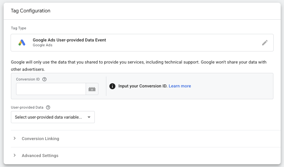
Task: Click the 'Input your Conversion ID.' message text
Action: tap(143, 86)
